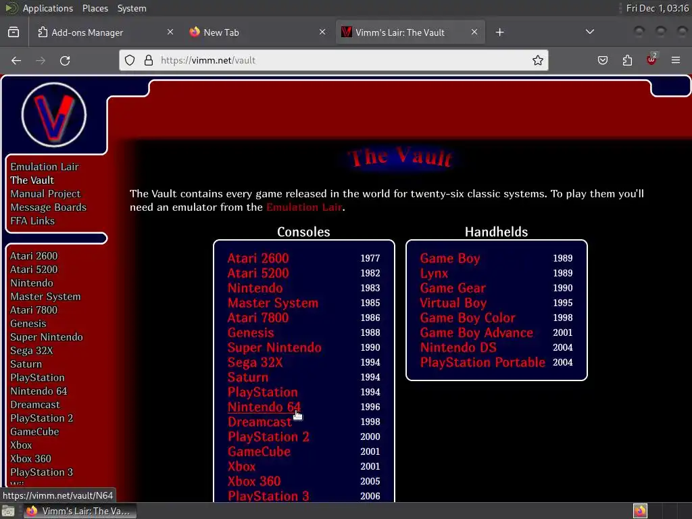
Task: Click the date and time clock
Action: coord(657,8)
